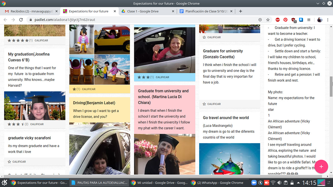Toggle the rating star on Gonzalo Cacetta's post

[204, 104]
